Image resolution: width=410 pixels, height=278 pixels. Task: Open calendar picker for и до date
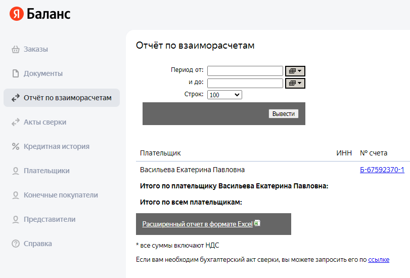point(295,83)
